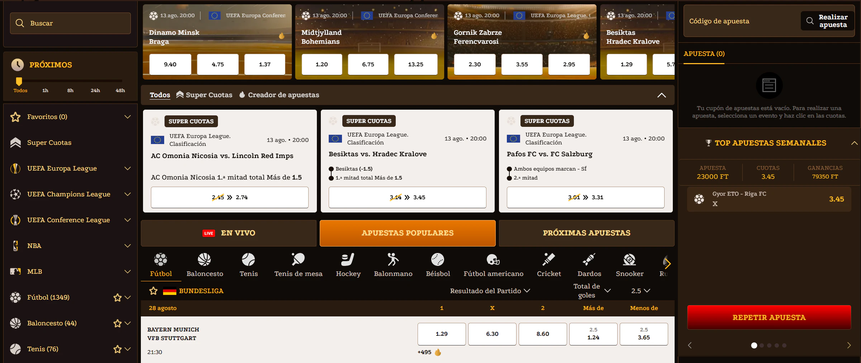Click the Fútbol soccer ball icon in sports row

click(161, 259)
